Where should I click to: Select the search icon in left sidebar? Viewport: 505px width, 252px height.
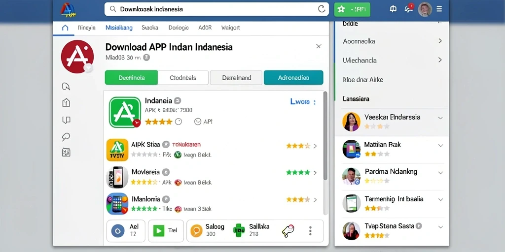(x=66, y=86)
